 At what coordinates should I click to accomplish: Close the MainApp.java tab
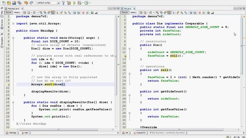[x=22, y=9]
